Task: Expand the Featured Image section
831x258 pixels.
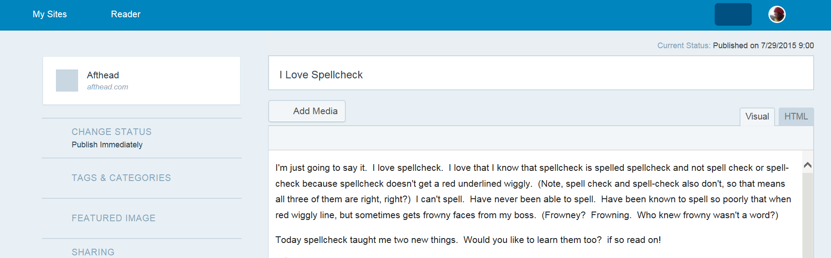Action: pyautogui.click(x=114, y=218)
